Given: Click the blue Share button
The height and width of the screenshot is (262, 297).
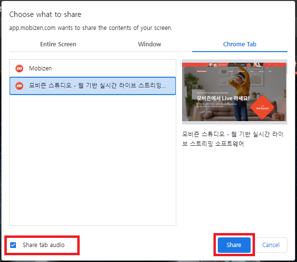Looking at the screenshot, I should click(234, 245).
